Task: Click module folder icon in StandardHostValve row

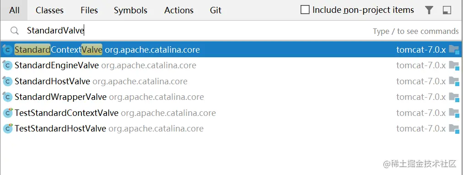Action: (454, 81)
